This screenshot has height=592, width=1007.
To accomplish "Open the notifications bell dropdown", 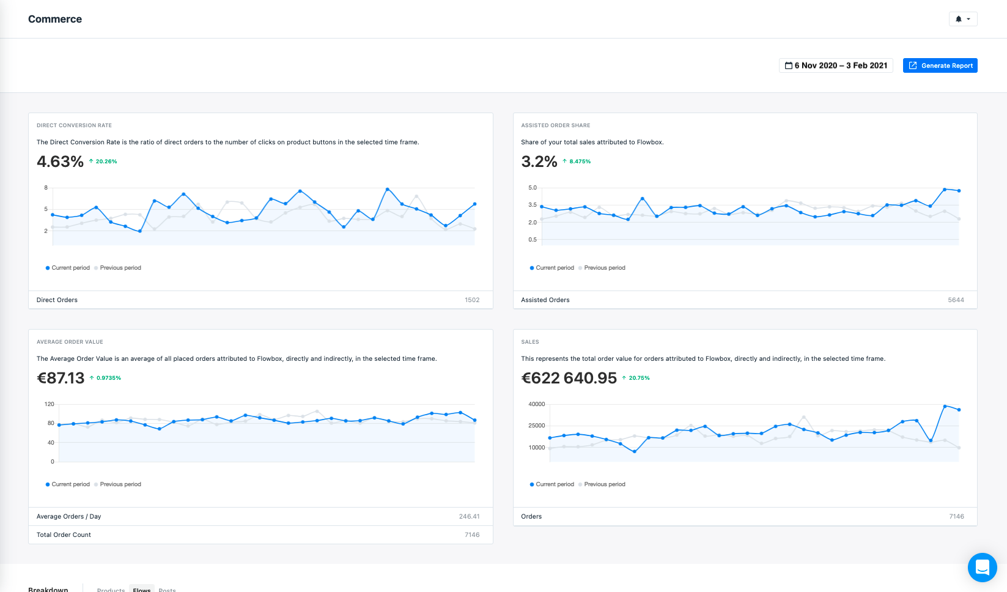I will [962, 19].
